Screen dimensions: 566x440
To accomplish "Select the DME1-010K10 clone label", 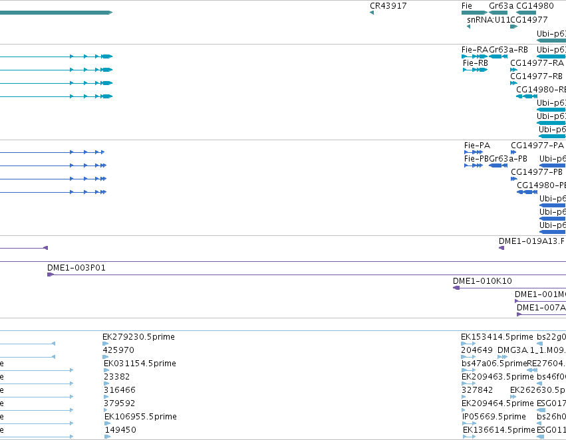I will click(482, 281).
